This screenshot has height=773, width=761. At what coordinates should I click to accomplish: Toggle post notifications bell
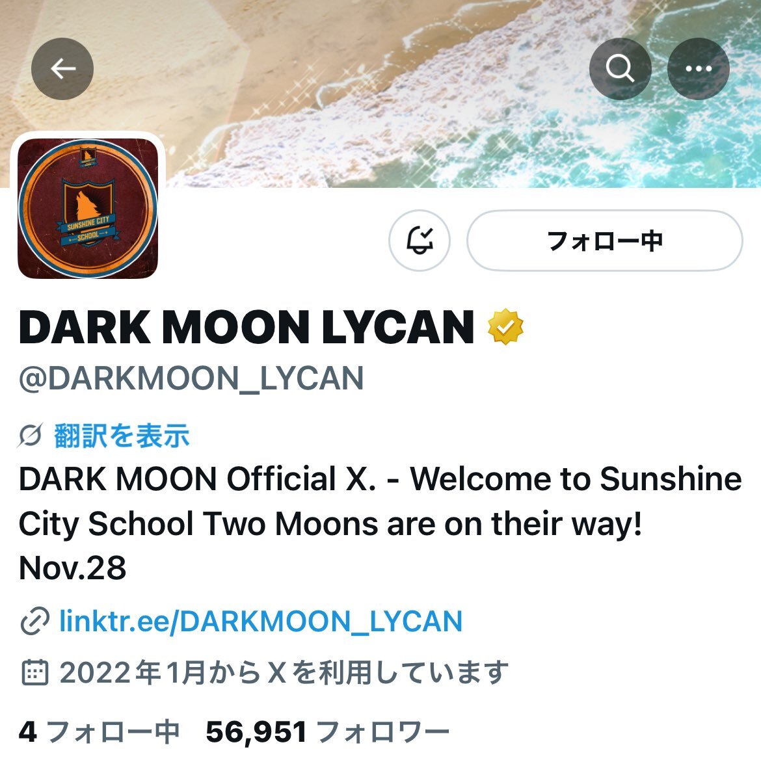[420, 241]
